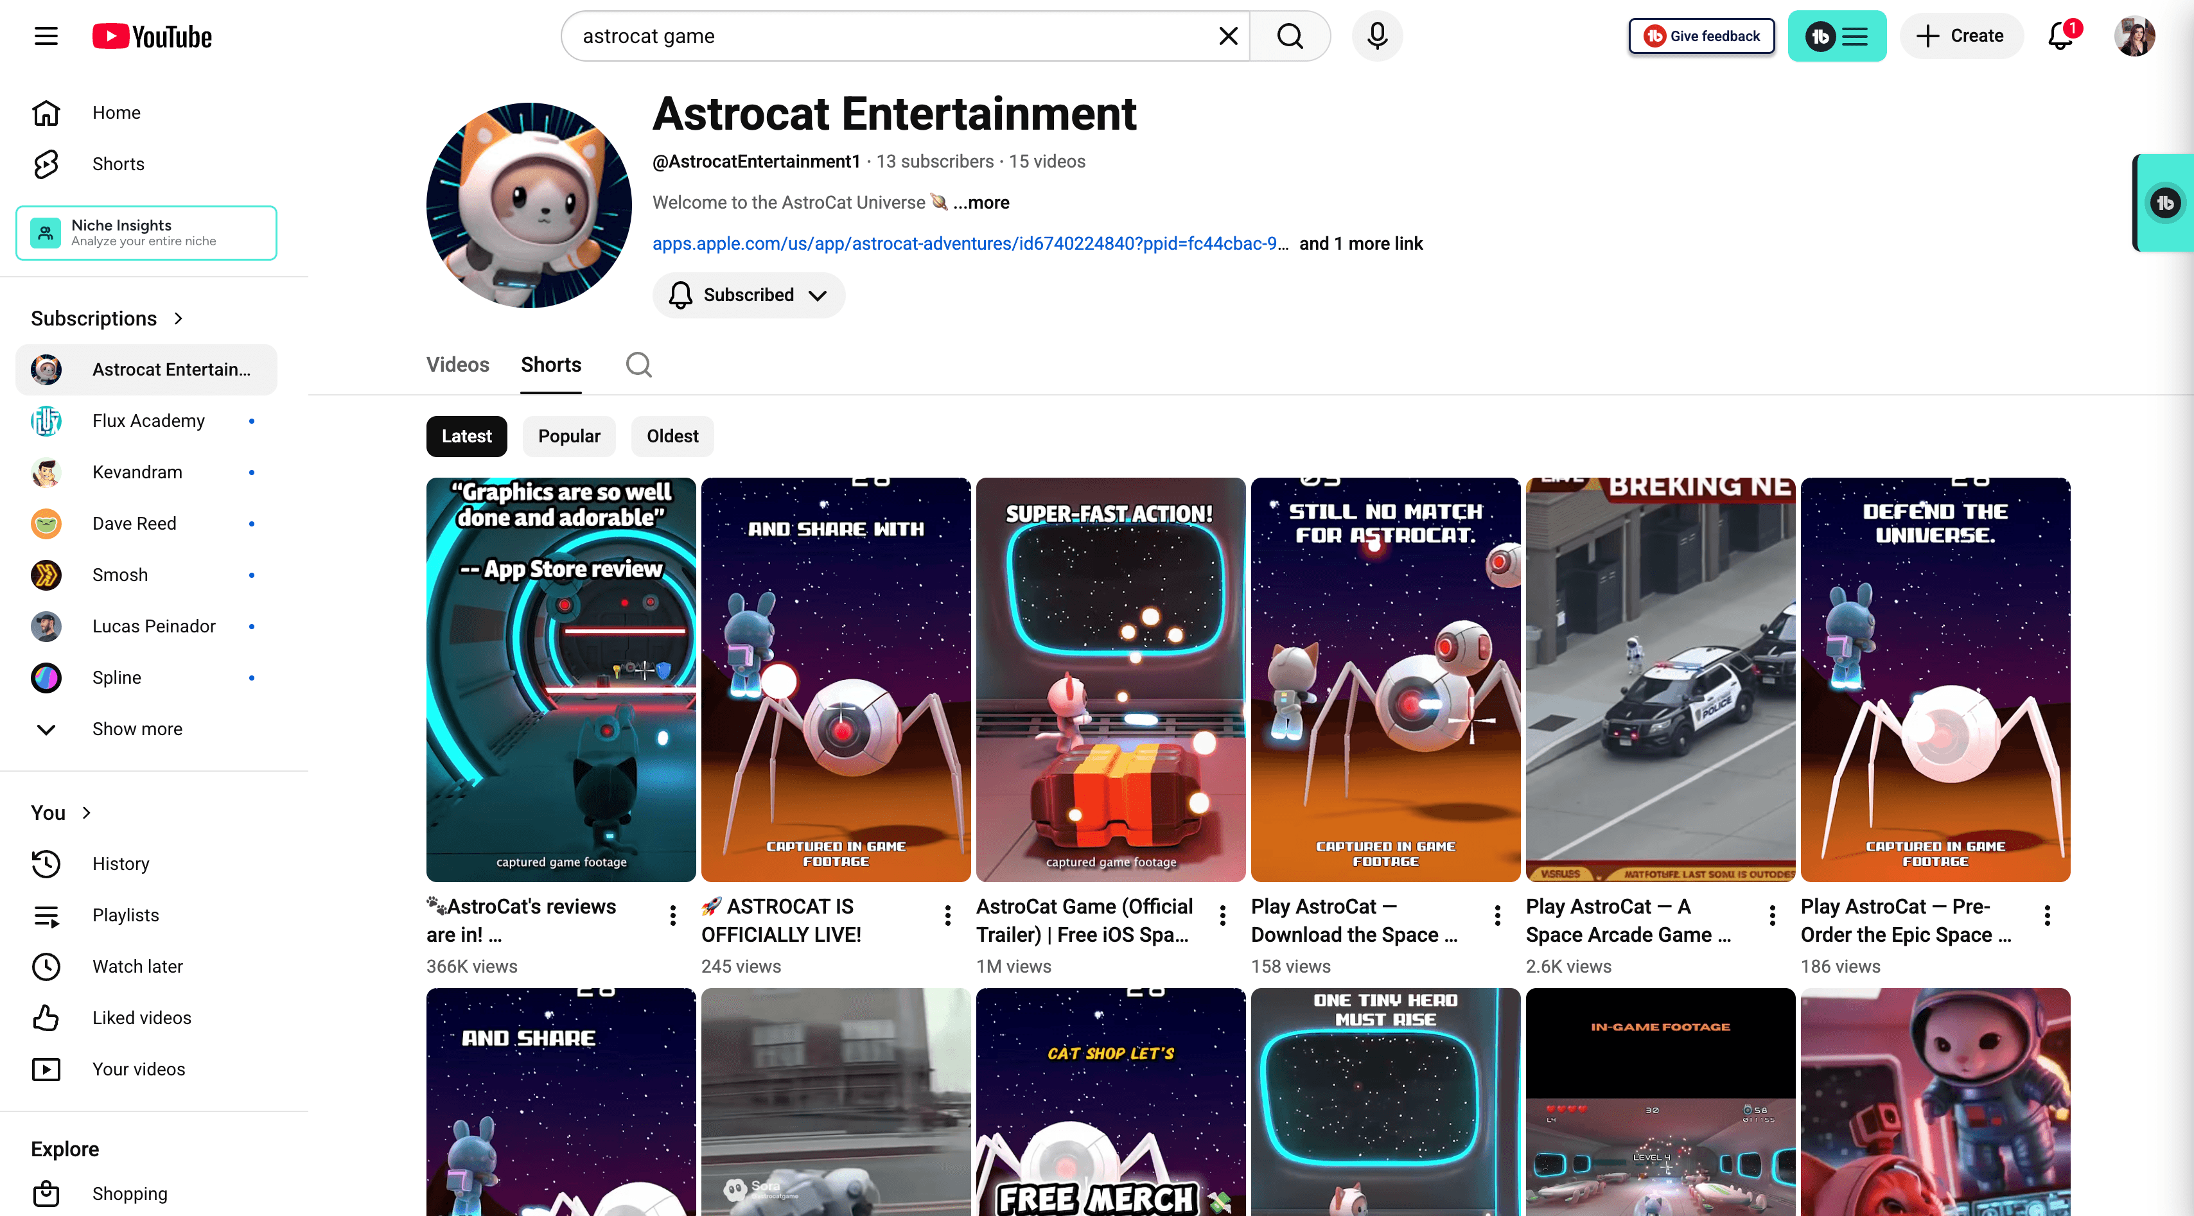Search within channel using the magnifier icon
Image resolution: width=2194 pixels, height=1216 pixels.
click(x=638, y=365)
